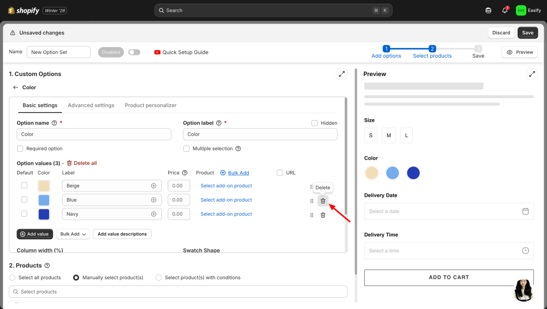Switch to the Advanced settings tab
547x309 pixels.
click(x=91, y=106)
